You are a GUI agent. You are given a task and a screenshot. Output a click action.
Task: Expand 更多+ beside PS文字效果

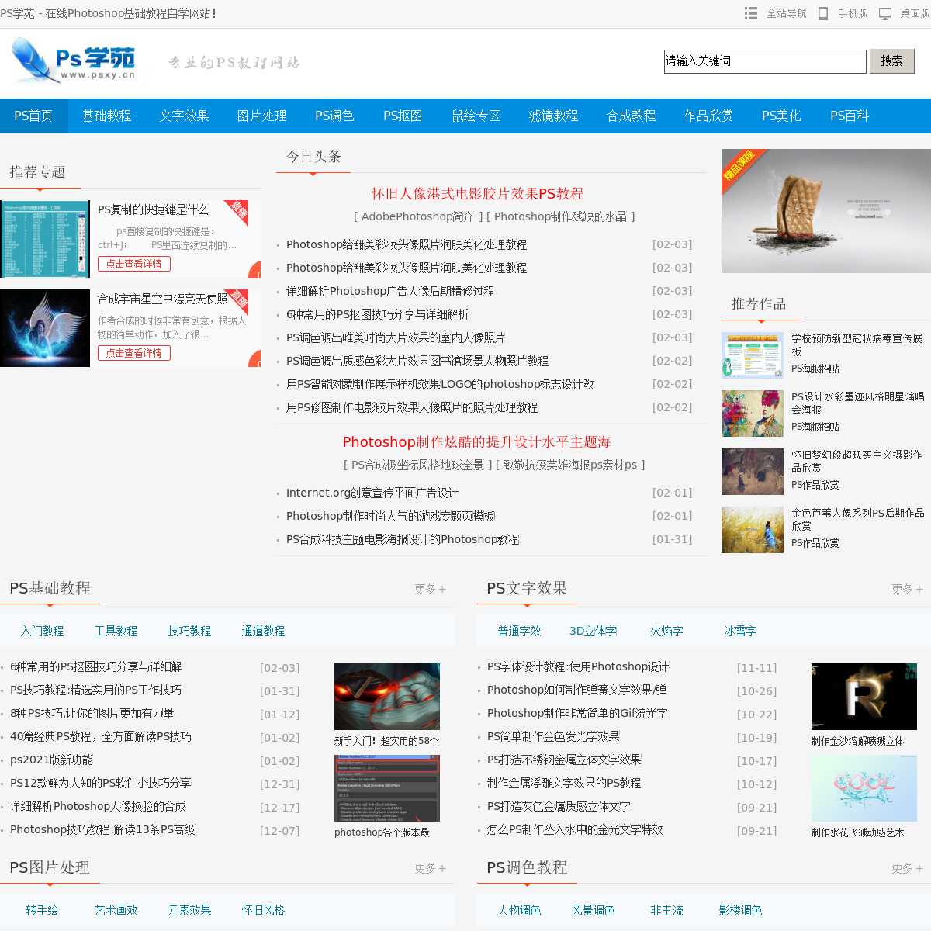tap(907, 589)
